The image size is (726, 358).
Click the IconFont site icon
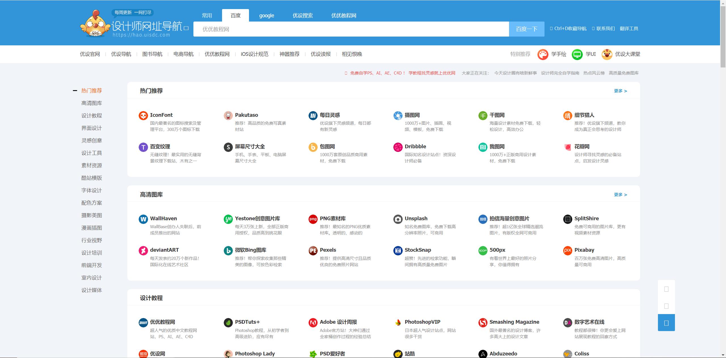[x=143, y=116]
